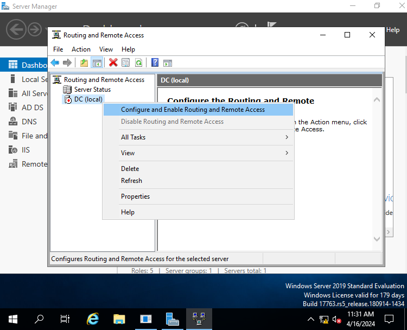Screen dimensions: 407x330
Task: Select the DC (local) server node
Action: [x=88, y=99]
